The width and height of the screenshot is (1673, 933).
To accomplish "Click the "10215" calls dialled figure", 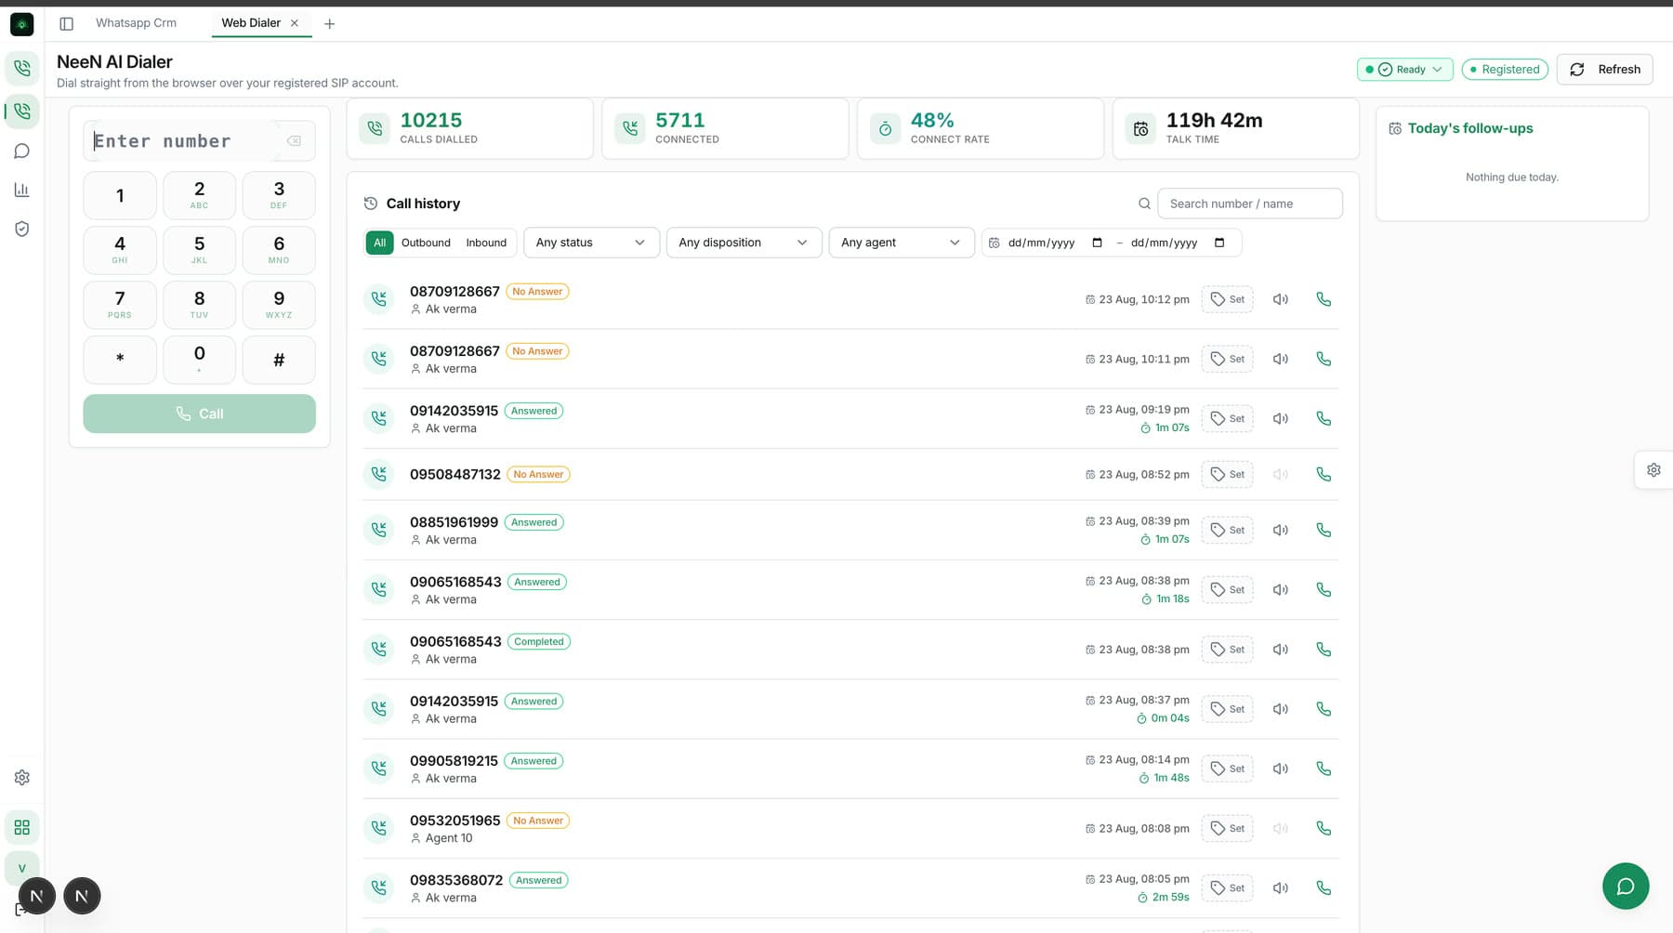I will (431, 120).
